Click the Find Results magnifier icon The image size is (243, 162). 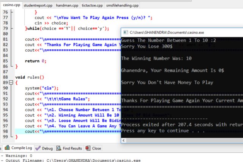[x=58, y=148]
